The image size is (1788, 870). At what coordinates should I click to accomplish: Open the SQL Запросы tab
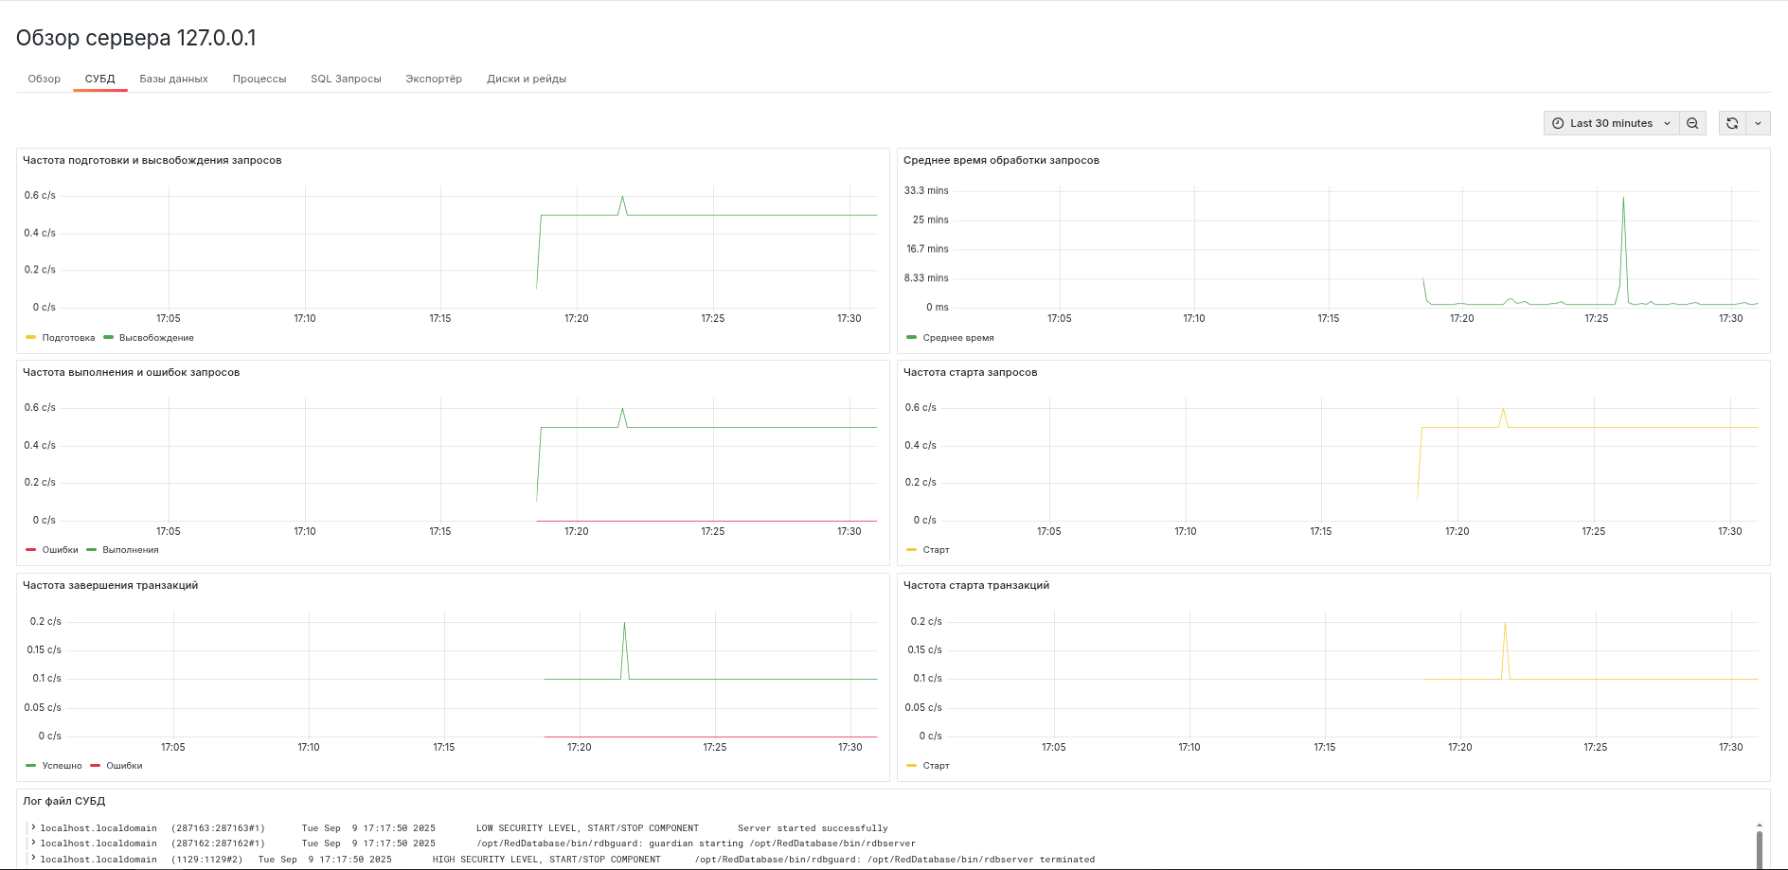pos(346,79)
